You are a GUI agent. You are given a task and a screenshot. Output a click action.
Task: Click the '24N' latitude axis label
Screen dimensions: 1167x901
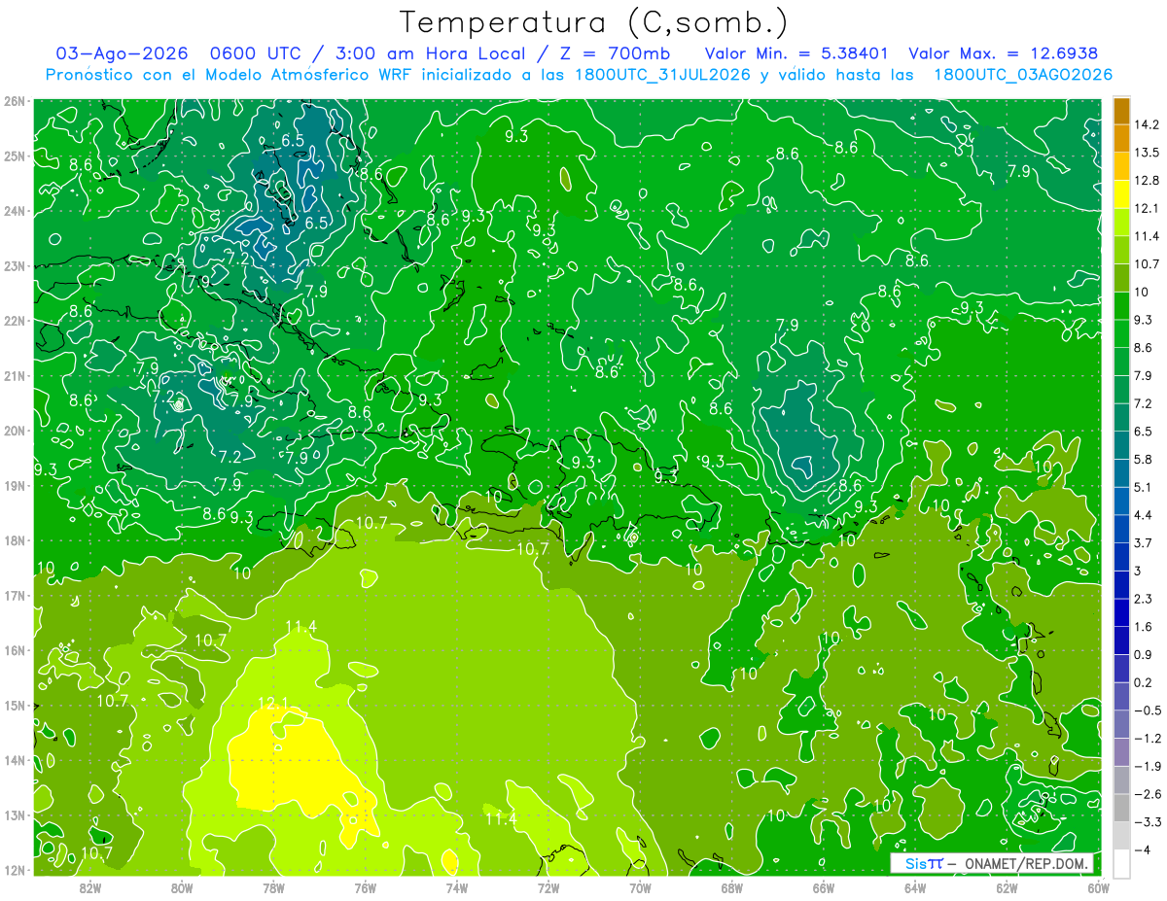coord(15,211)
